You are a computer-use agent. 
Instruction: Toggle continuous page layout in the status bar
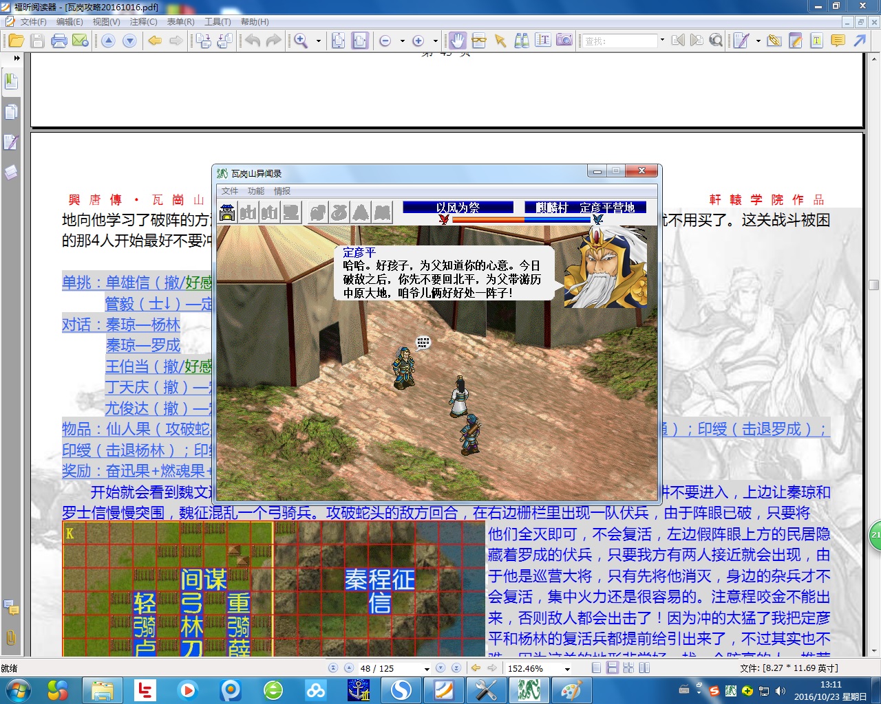(x=612, y=668)
